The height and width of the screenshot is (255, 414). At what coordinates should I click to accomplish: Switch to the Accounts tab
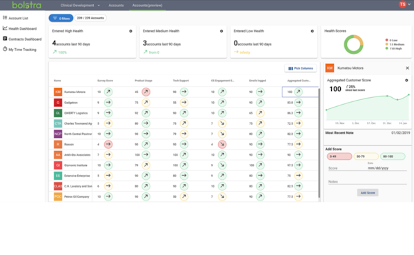point(116,6)
